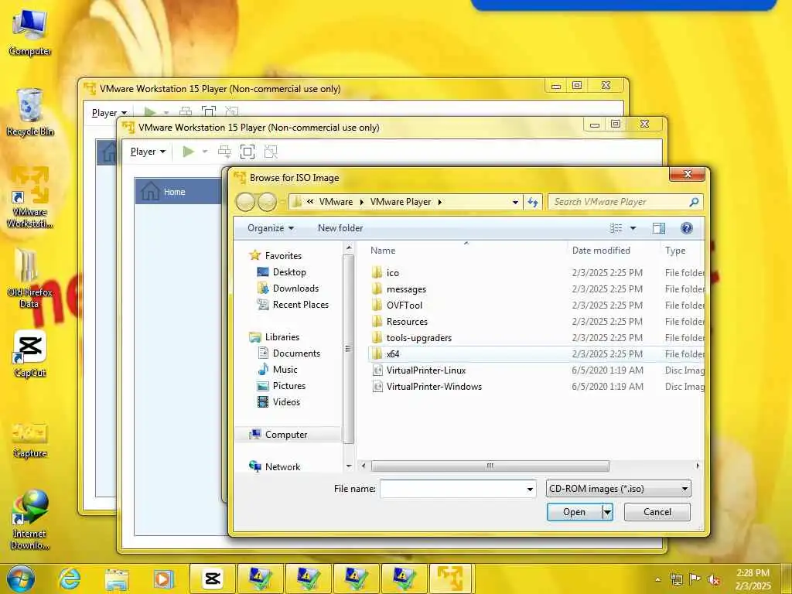Open dialog Help question mark icon
Image resolution: width=792 pixels, height=594 pixels.
(x=687, y=228)
